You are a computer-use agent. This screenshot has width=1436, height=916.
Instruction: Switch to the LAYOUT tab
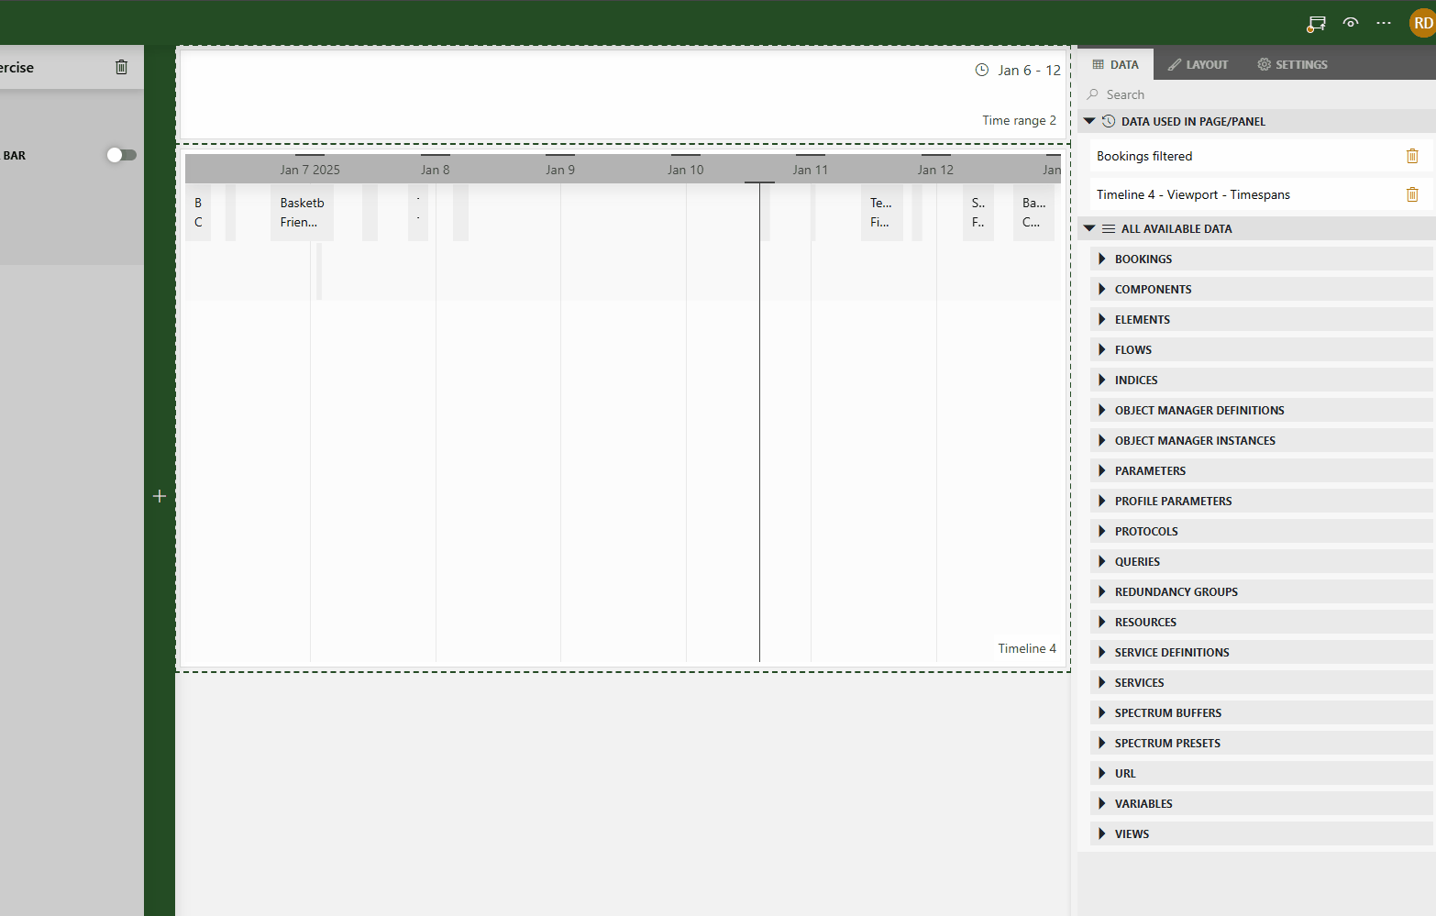click(1198, 64)
